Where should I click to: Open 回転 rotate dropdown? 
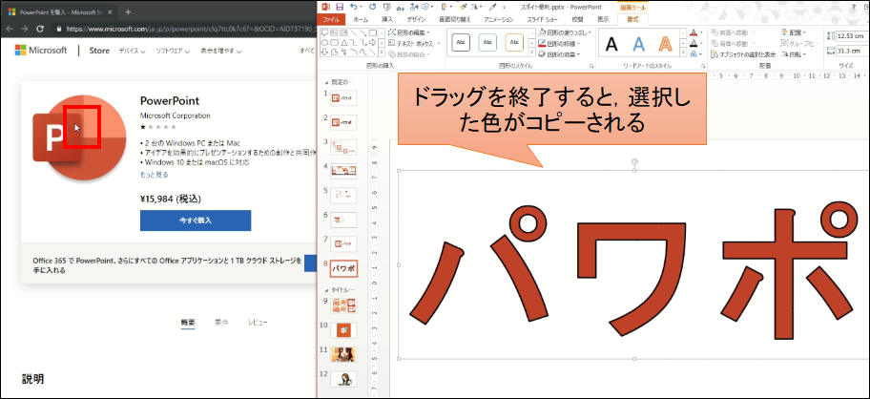click(x=794, y=54)
